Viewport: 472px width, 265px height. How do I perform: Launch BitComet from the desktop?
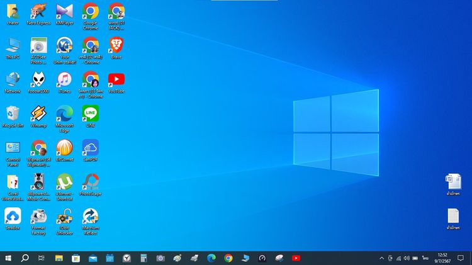pyautogui.click(x=64, y=151)
